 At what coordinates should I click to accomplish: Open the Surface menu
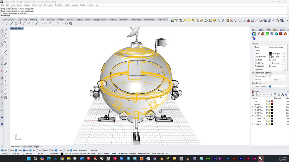coord(27,5)
